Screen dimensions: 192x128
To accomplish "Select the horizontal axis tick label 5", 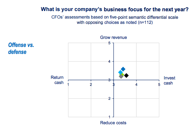I will pyautogui.click(x=159, y=85).
